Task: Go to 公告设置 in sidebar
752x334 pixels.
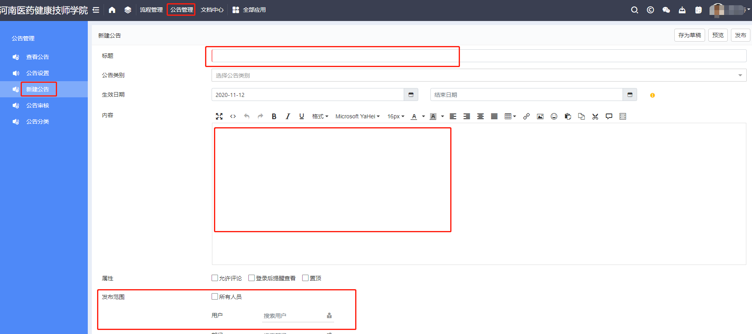Action: point(38,73)
